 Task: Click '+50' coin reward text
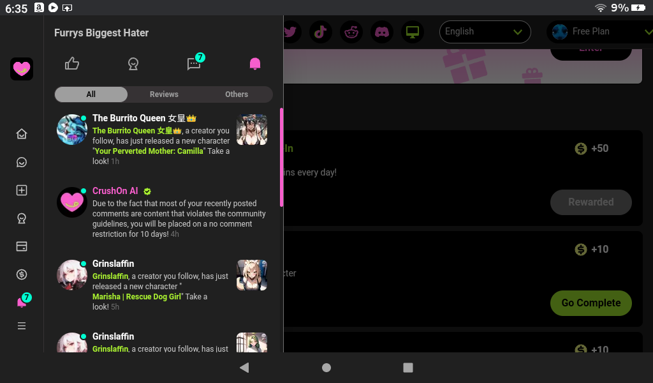pos(599,148)
